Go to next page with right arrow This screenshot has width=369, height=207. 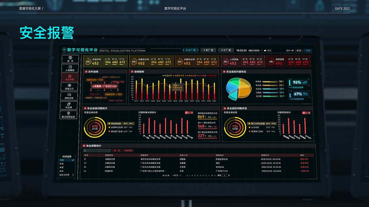[216, 175]
